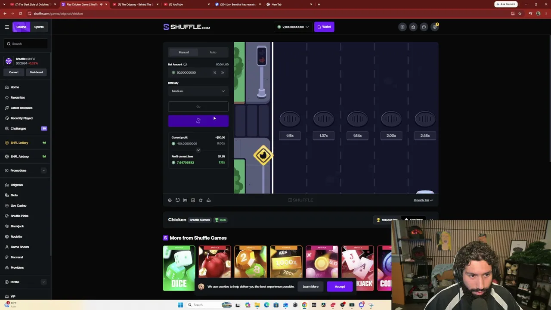Open the user profile avatar with notification
Image resolution: width=551 pixels, height=310 pixels.
pyautogui.click(x=435, y=27)
